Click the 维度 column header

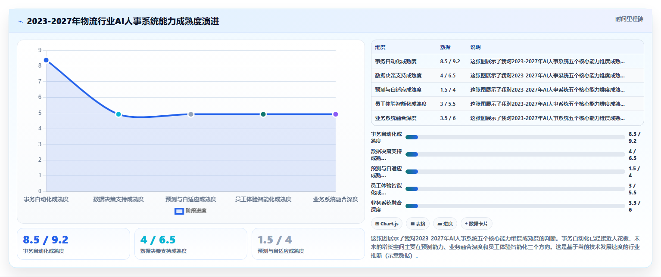coord(380,47)
